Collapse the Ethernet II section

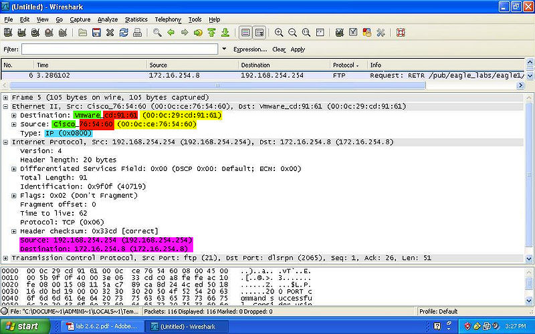pos(5,106)
